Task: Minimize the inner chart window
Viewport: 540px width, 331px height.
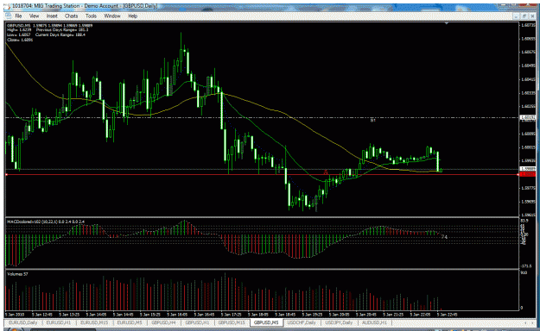Action: (516, 16)
